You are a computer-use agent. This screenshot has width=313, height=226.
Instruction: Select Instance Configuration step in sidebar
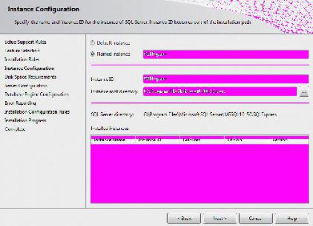pos(29,68)
